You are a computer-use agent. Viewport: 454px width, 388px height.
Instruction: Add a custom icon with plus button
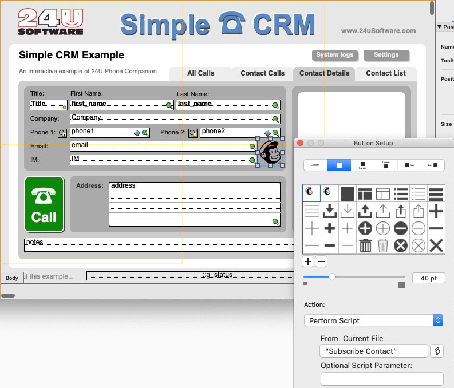pyautogui.click(x=308, y=262)
